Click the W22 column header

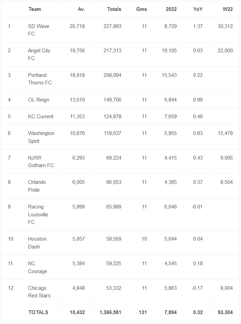(x=228, y=9)
